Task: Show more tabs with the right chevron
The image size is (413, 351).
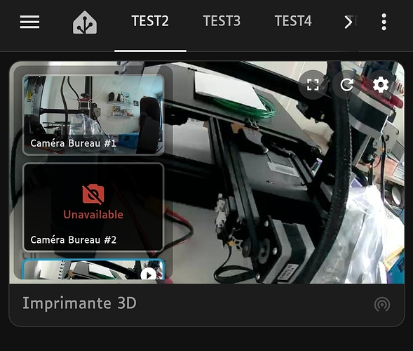Action: click(348, 22)
